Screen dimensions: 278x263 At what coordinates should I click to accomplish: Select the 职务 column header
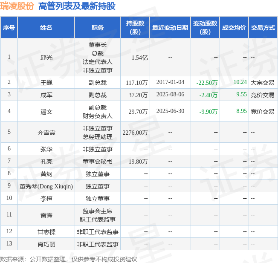tap(98, 27)
